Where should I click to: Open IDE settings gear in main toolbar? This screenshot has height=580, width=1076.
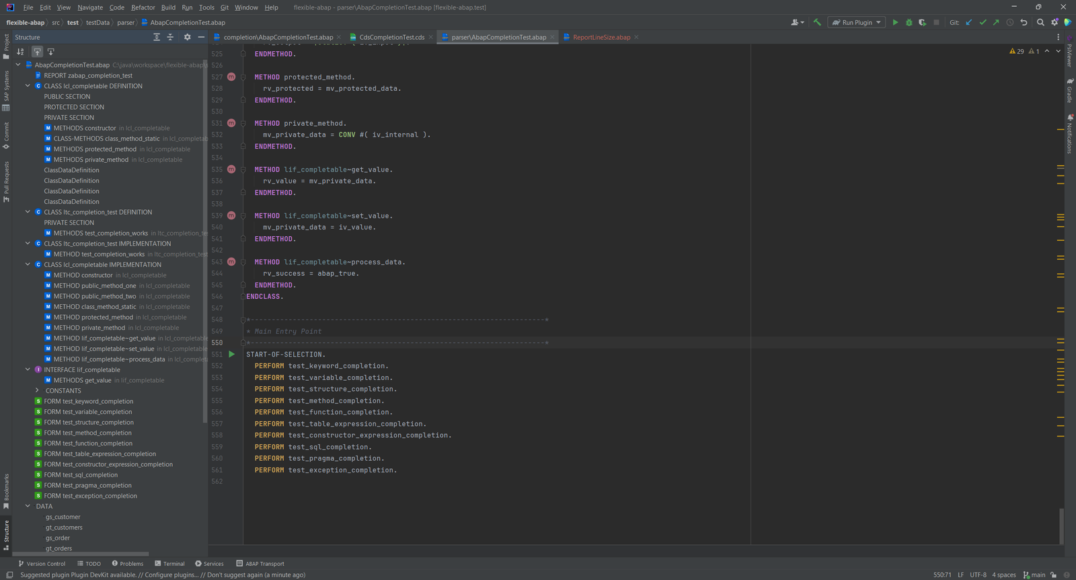click(1054, 22)
